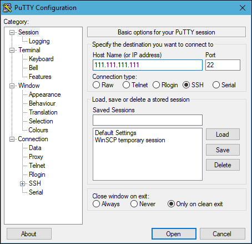Pick the Raw connection type radio
252x244 pixels.
coord(103,85)
